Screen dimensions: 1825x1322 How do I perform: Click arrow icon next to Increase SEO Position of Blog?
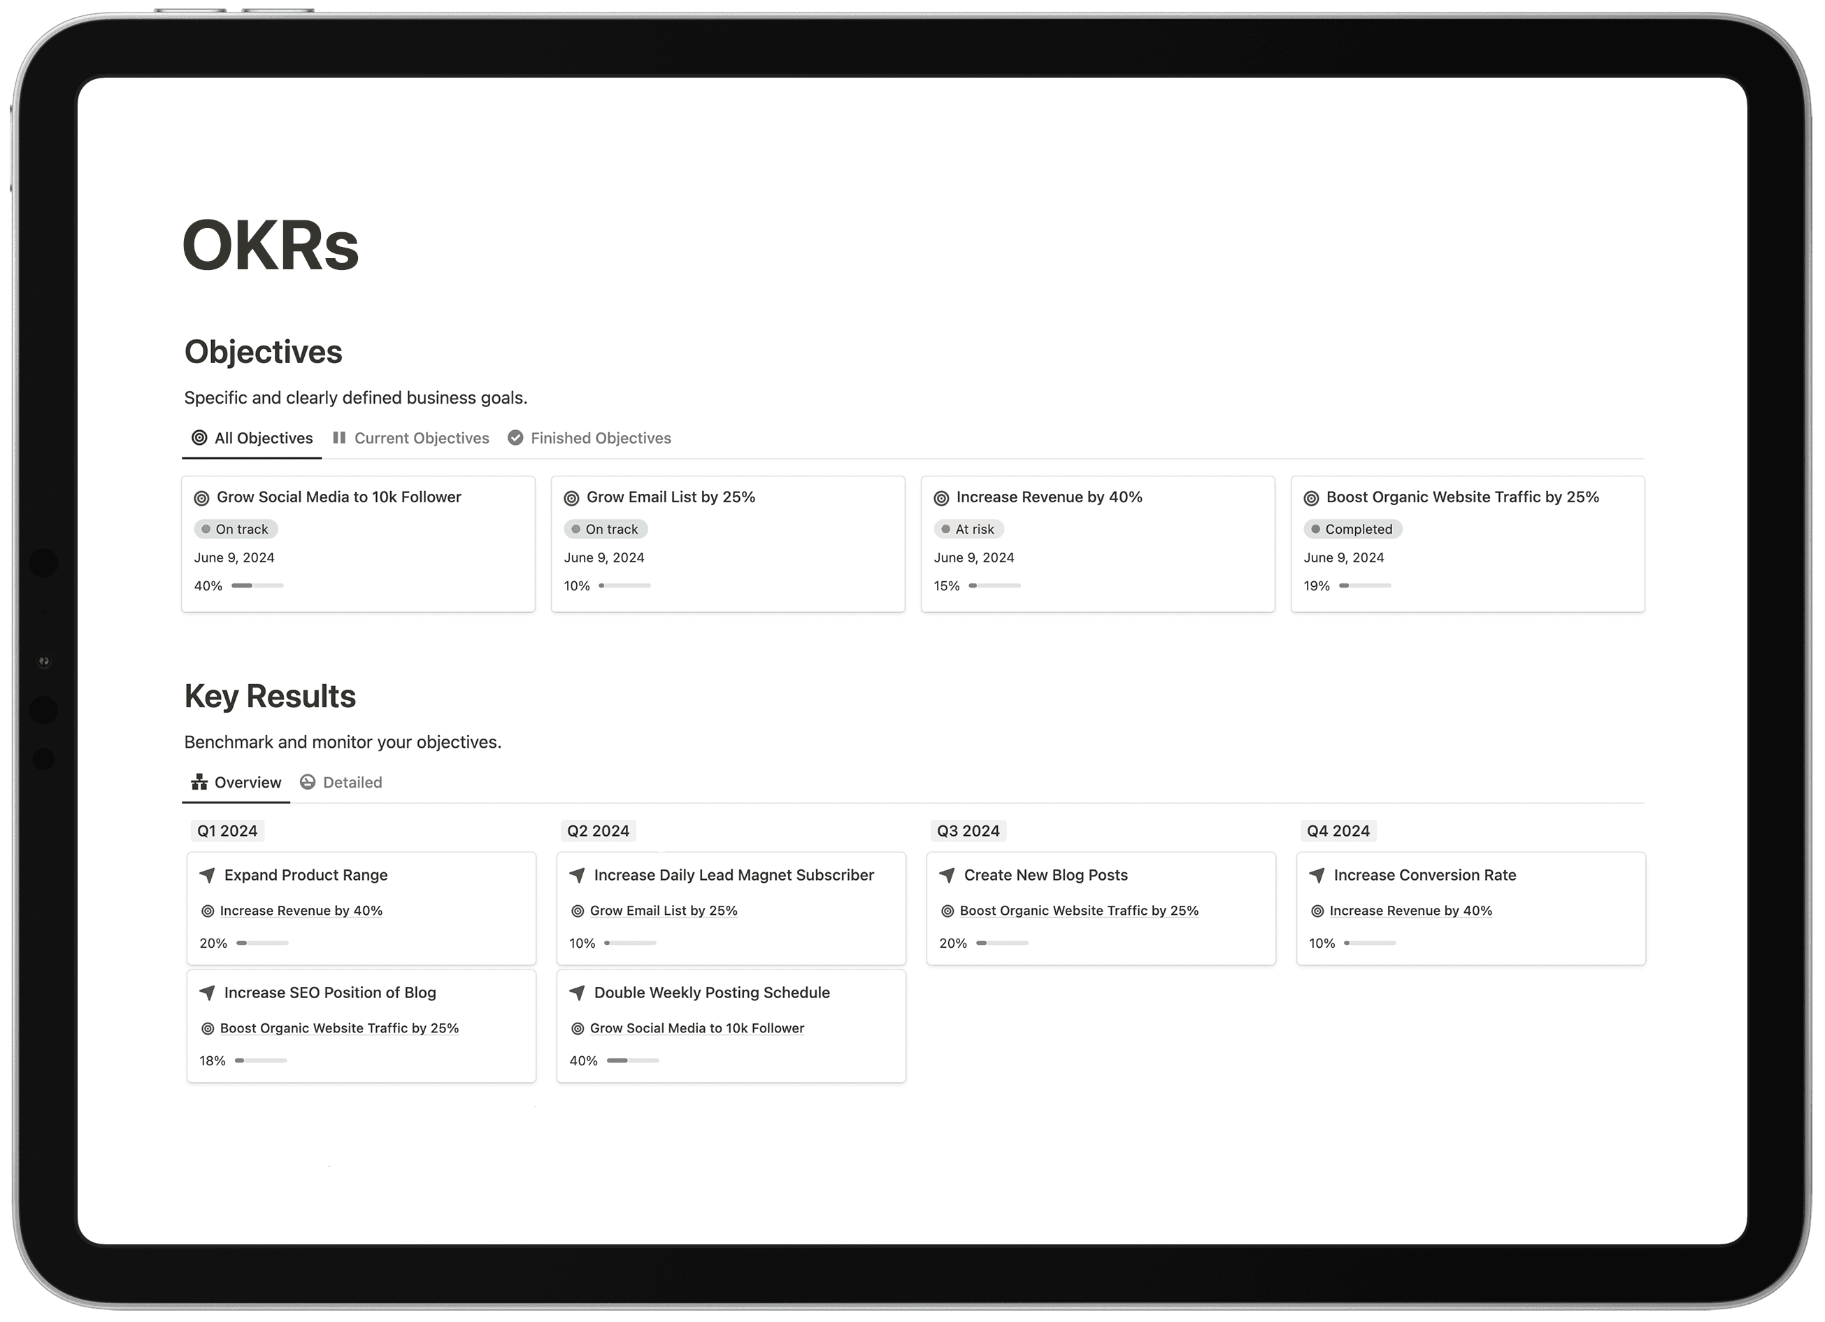208,993
